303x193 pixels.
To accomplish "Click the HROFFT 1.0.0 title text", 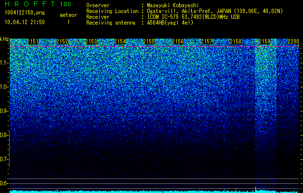I will point(38,4).
